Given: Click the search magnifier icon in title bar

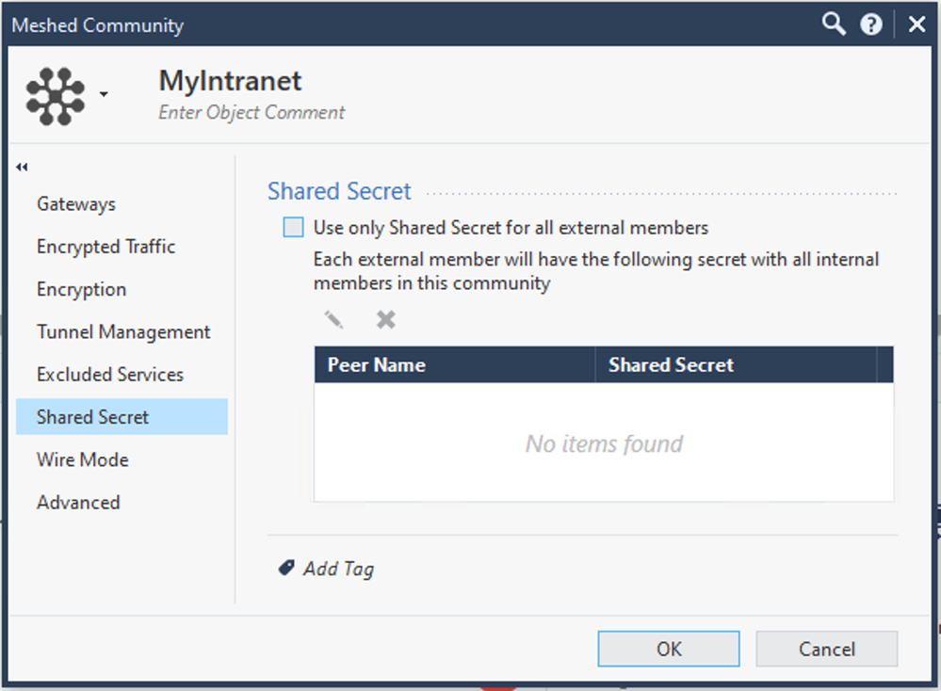Looking at the screenshot, I should coord(834,24).
